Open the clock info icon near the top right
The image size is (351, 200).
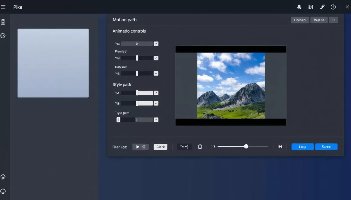333,7
